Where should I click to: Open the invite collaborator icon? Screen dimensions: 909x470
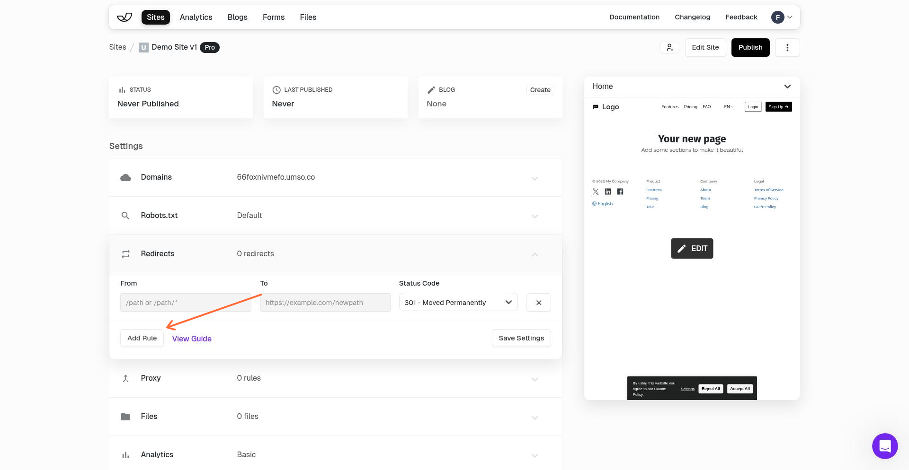click(x=669, y=47)
